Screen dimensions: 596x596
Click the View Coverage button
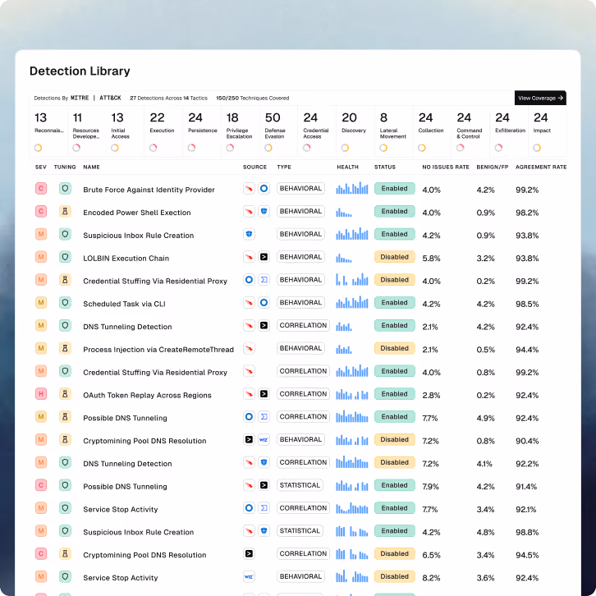(540, 98)
